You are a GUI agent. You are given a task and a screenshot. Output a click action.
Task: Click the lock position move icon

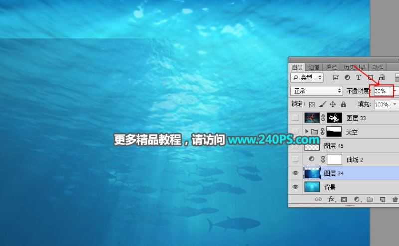[x=333, y=104]
